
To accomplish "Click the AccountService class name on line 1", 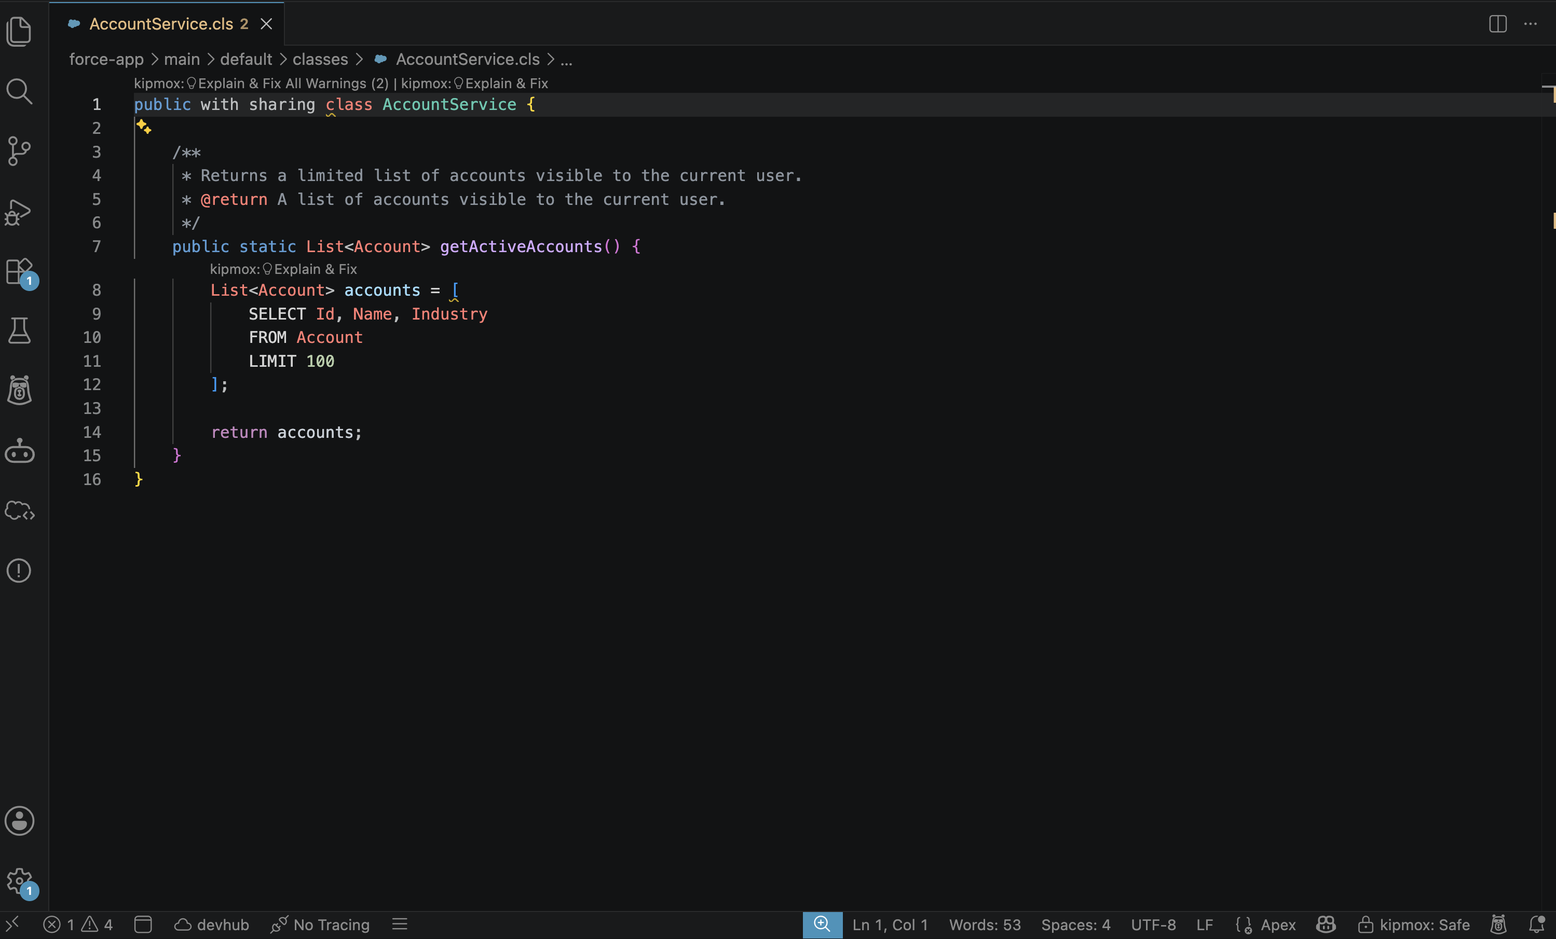I will click(449, 105).
